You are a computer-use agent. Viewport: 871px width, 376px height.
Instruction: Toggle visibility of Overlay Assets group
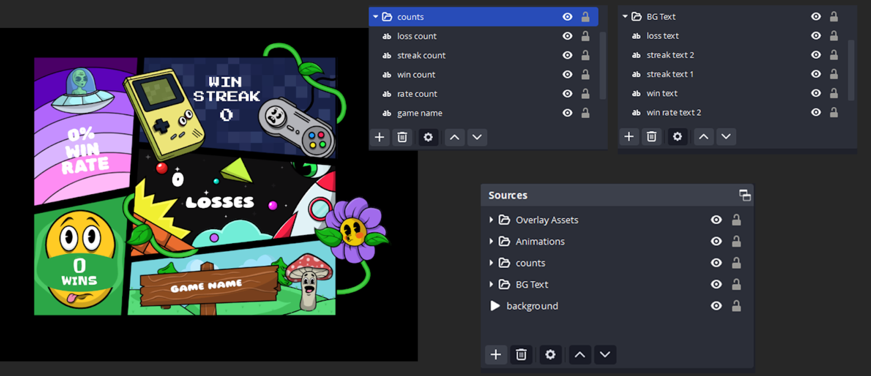click(x=716, y=220)
